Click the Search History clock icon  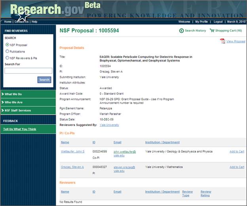pyautogui.click(x=181, y=31)
